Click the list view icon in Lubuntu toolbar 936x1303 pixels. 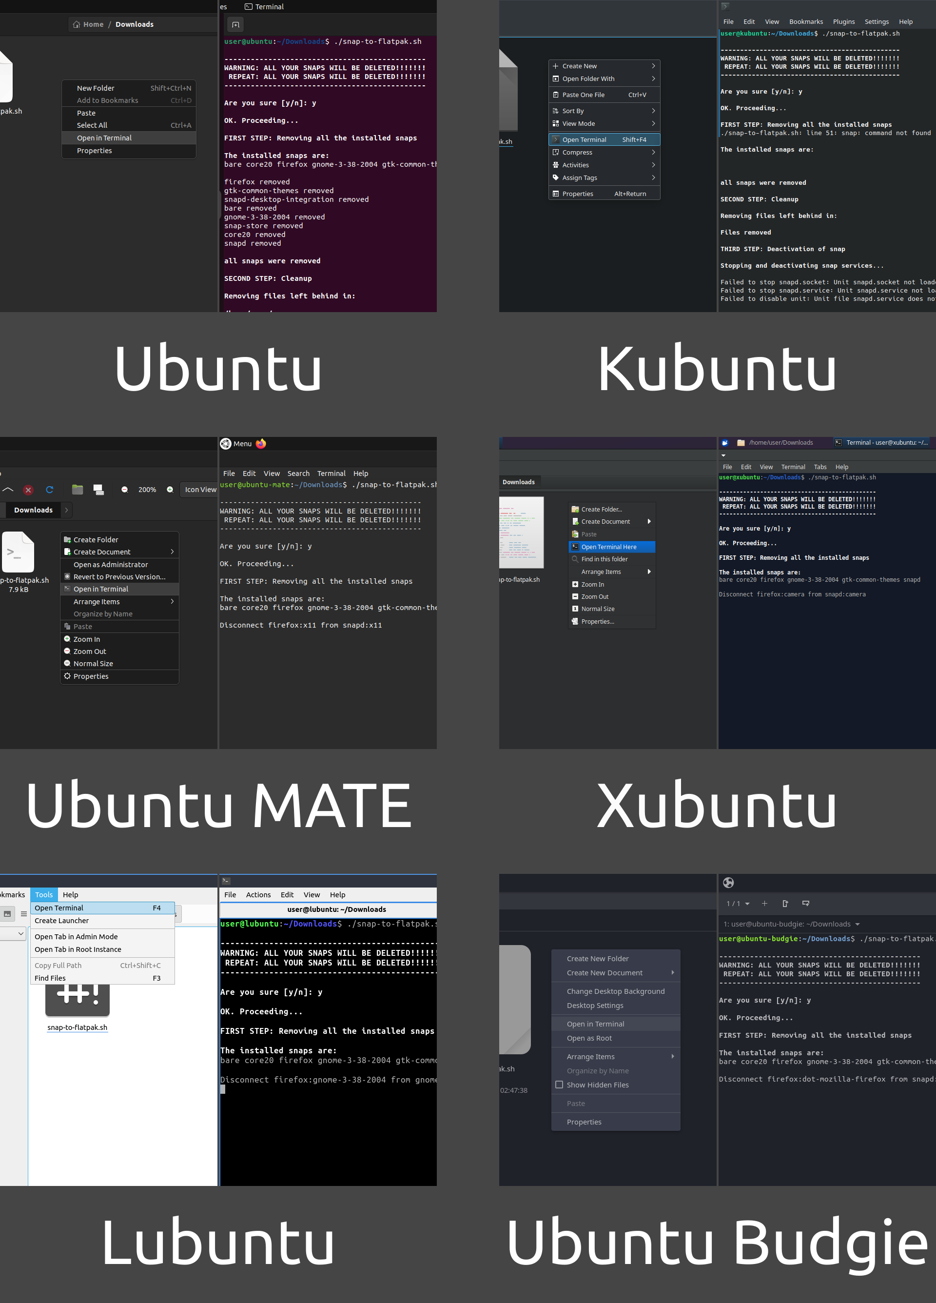(23, 913)
